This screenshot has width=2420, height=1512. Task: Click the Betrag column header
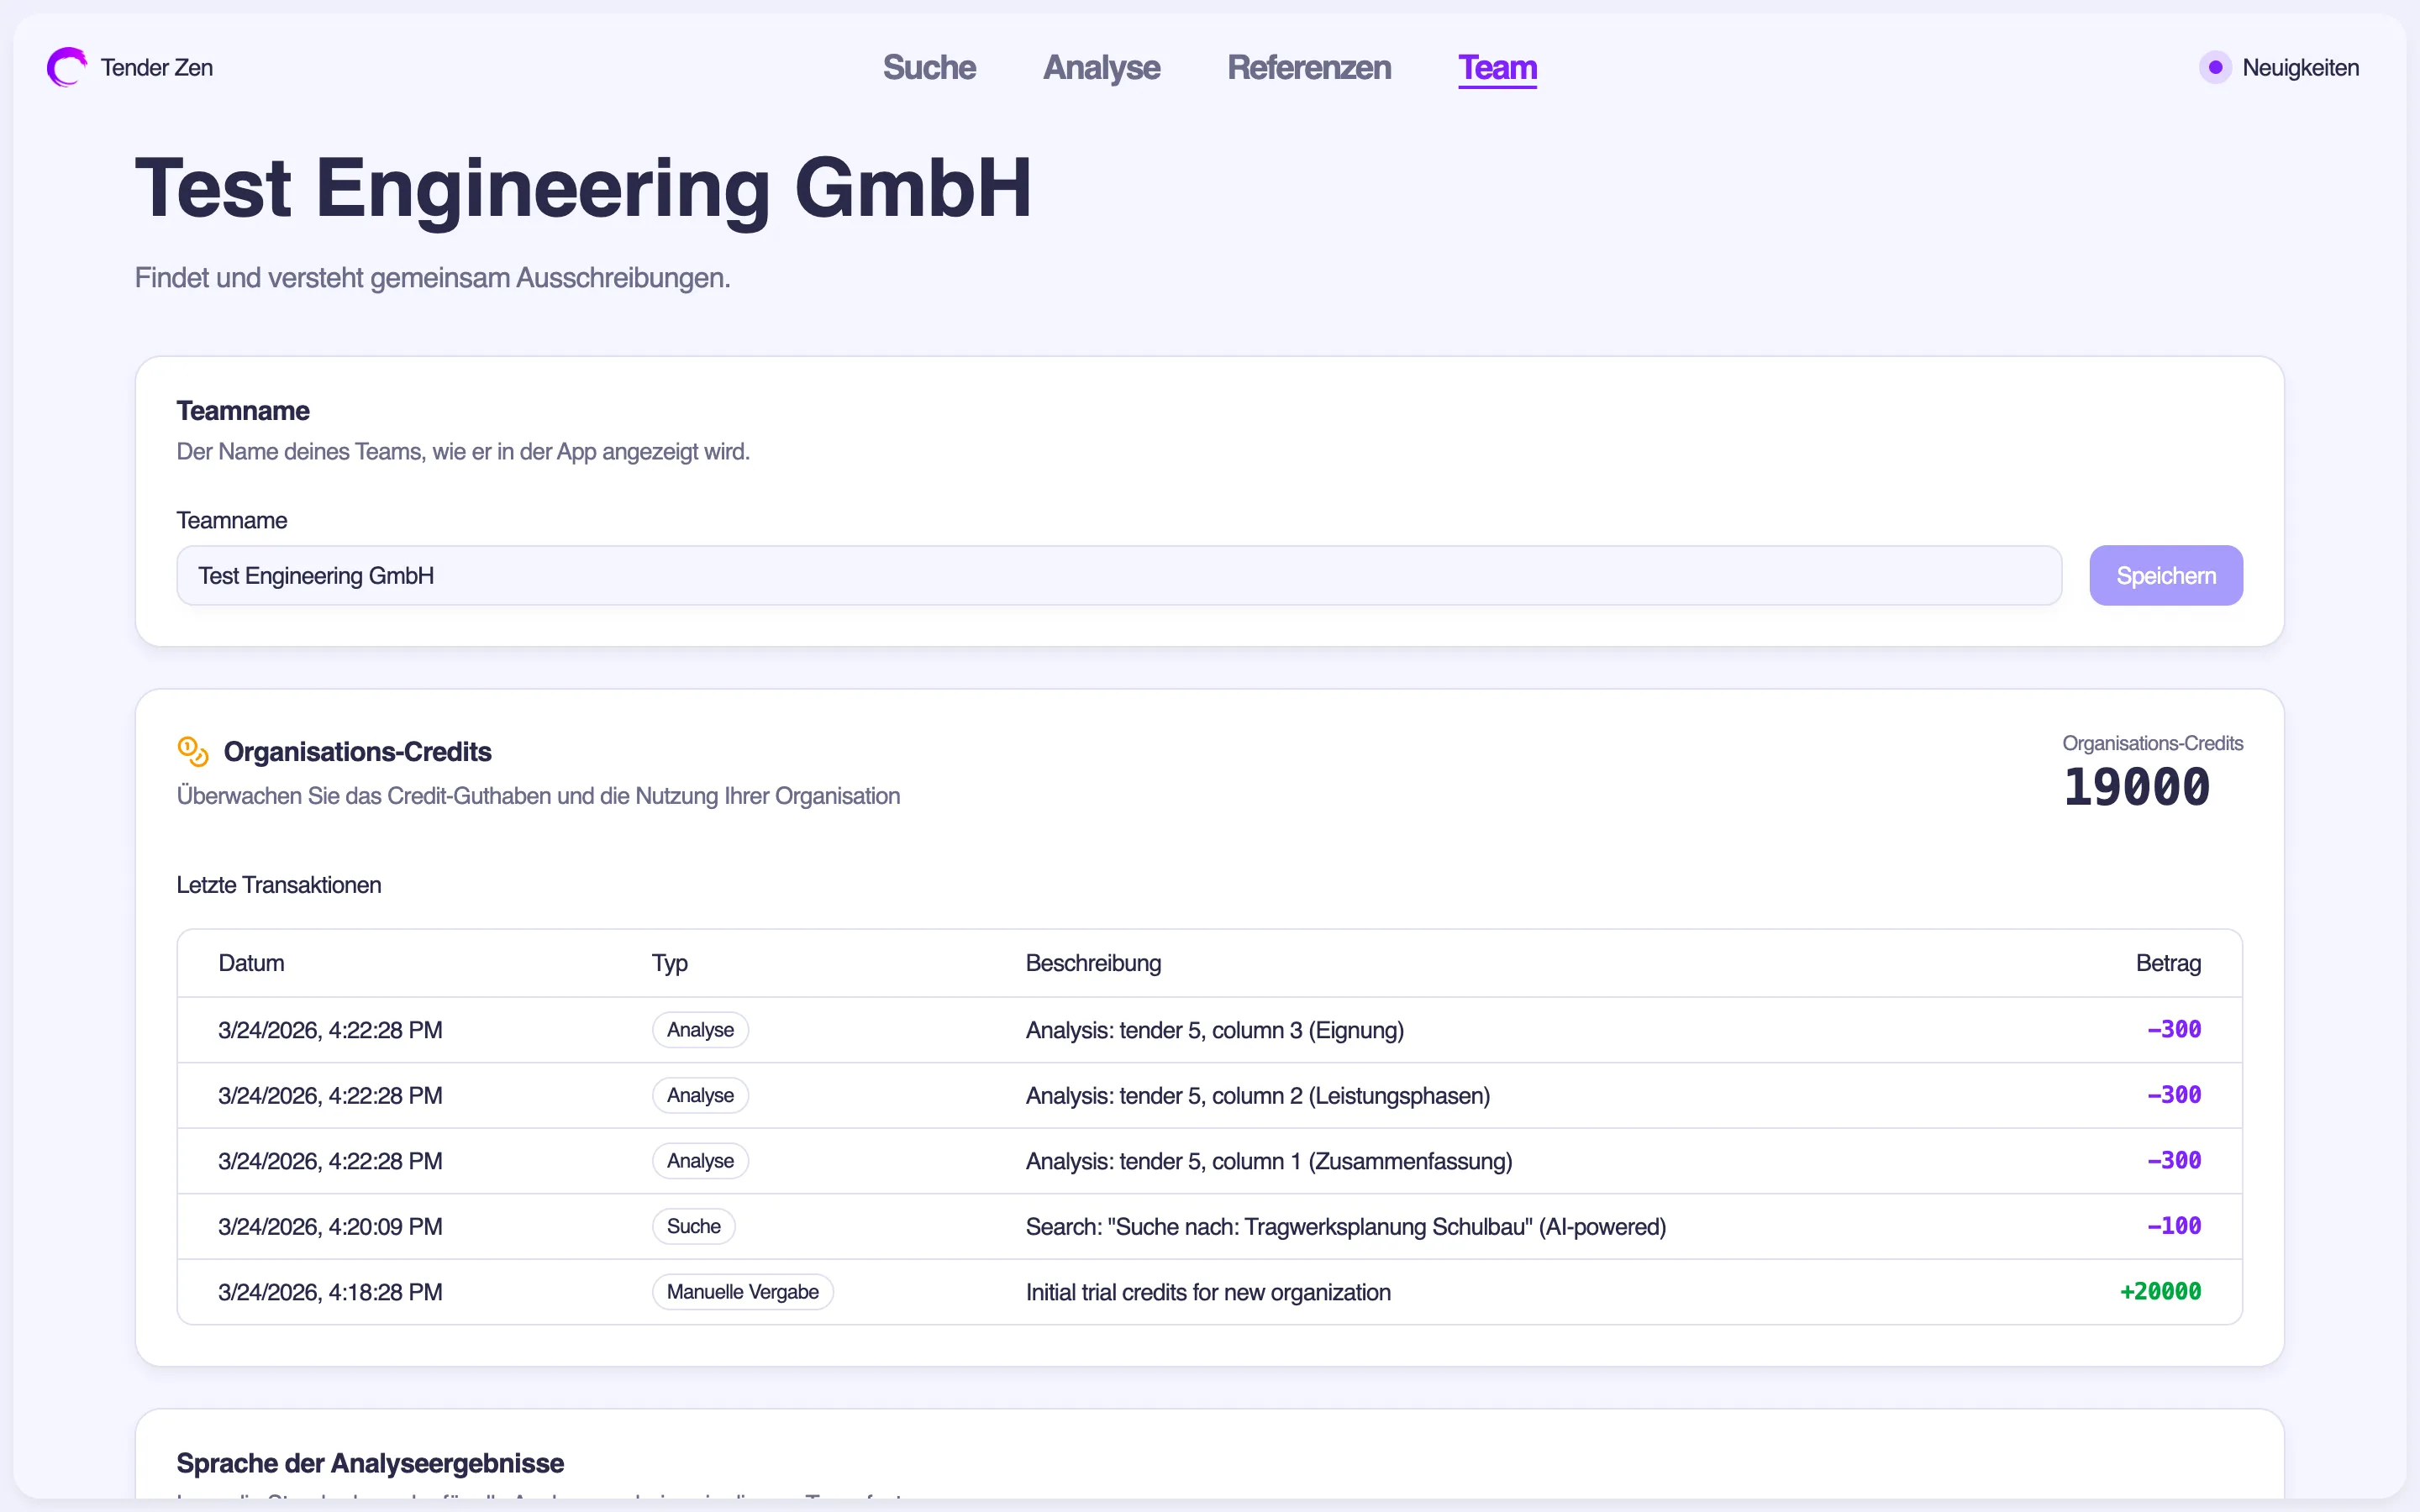point(2168,963)
